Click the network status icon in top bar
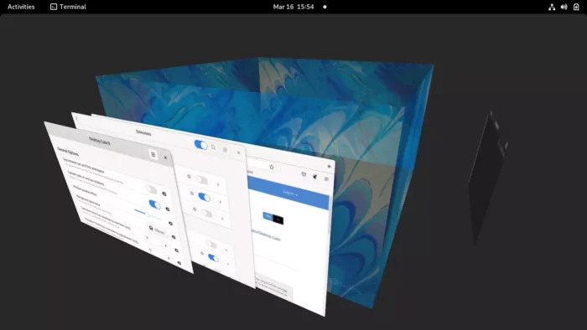The height and width of the screenshot is (330, 587). coord(552,7)
